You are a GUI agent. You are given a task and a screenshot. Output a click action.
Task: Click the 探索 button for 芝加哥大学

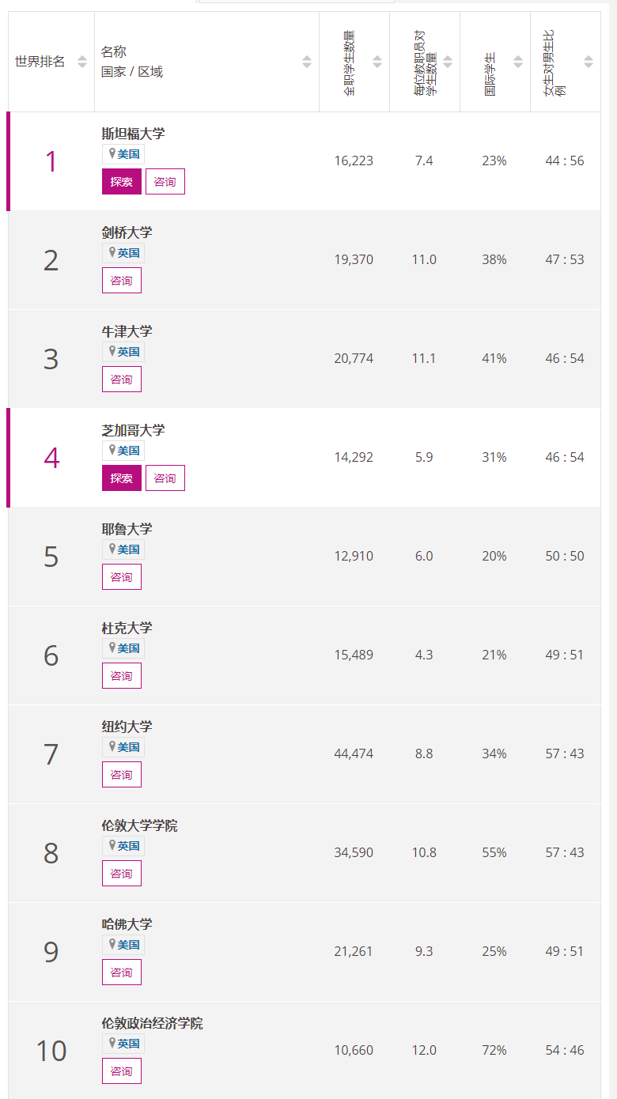pyautogui.click(x=122, y=478)
